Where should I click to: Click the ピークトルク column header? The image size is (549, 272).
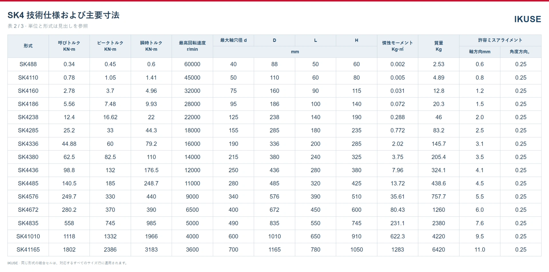point(110,46)
